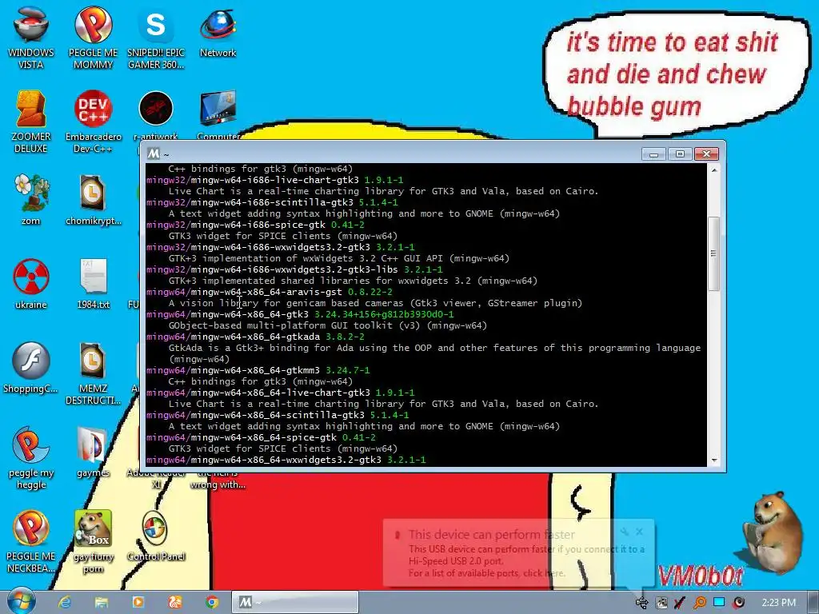Click the wrench icon in USB balloon
819x614 pixels.
tap(624, 532)
